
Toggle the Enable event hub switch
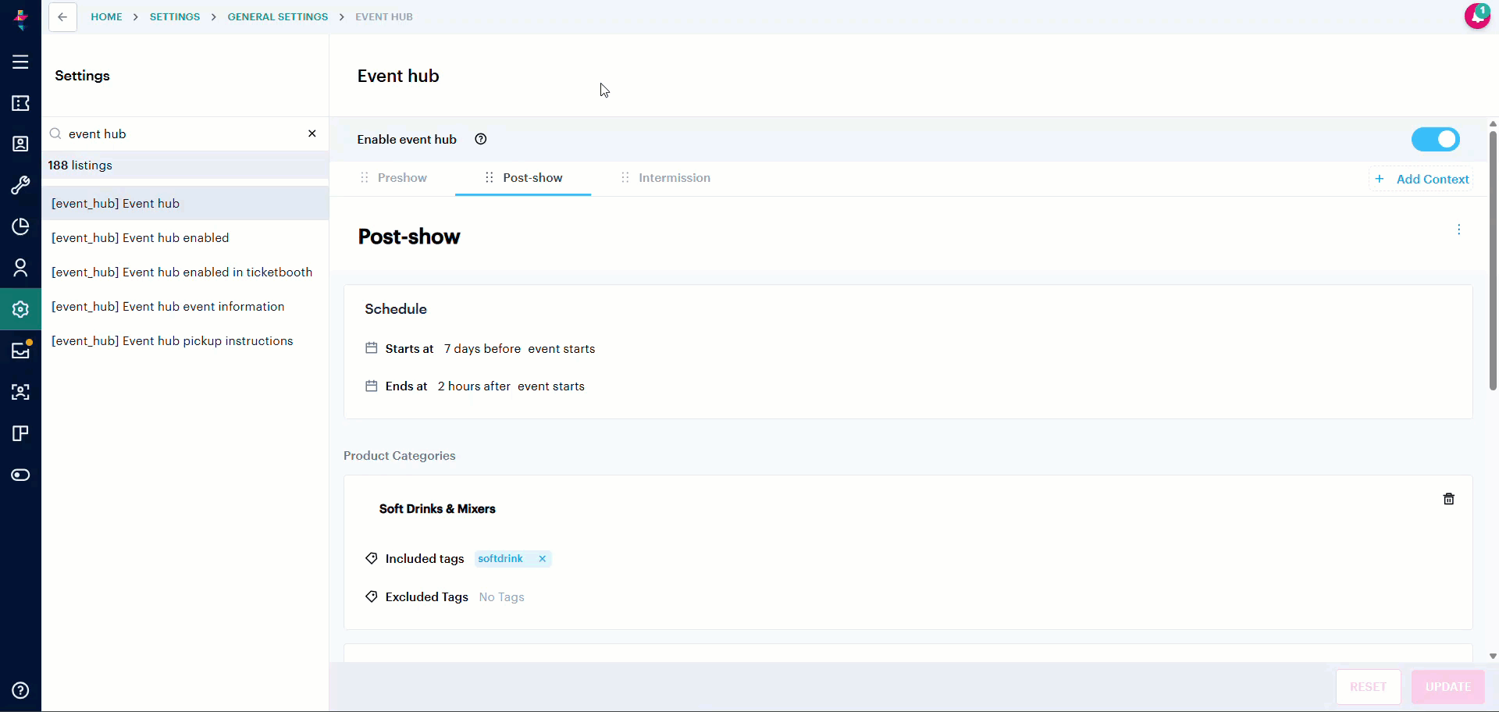click(x=1435, y=139)
